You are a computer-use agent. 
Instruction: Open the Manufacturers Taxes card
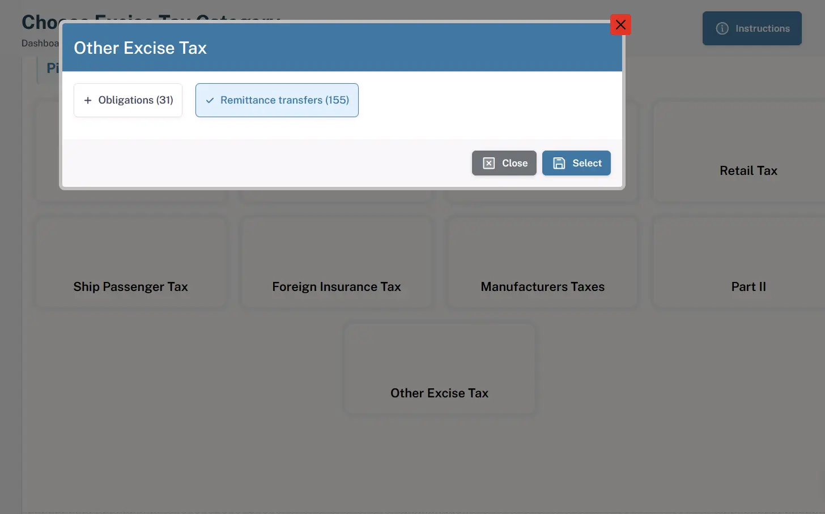point(542,286)
